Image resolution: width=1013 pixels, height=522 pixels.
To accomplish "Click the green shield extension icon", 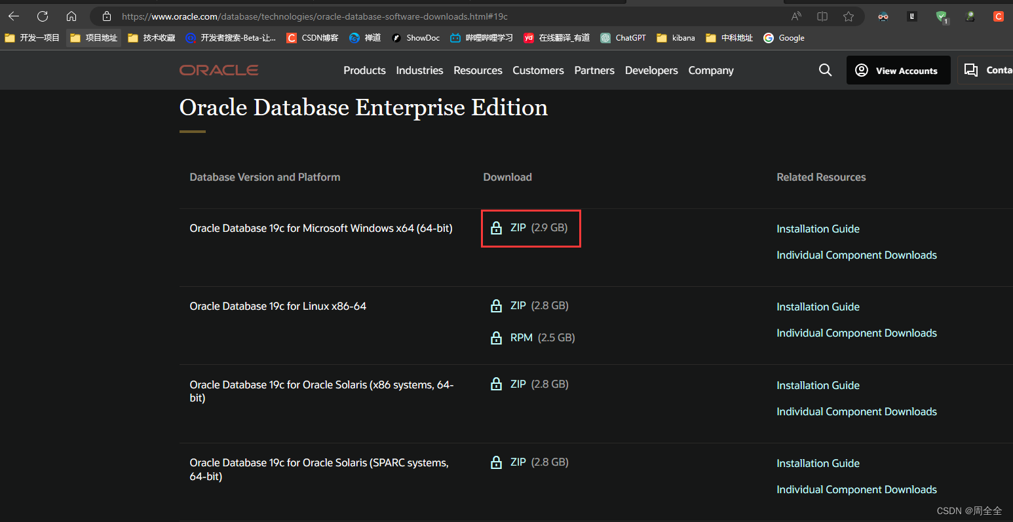I will tap(942, 17).
